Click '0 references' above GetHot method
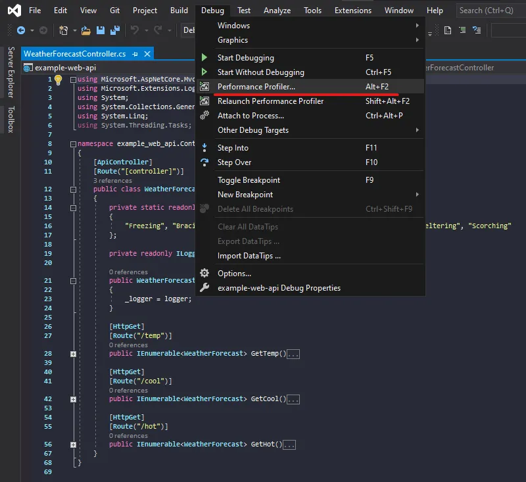 [x=128, y=436]
